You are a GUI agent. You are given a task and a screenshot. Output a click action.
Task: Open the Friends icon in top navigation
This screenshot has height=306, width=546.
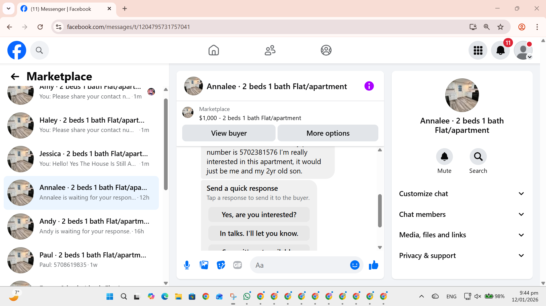pos(270,50)
